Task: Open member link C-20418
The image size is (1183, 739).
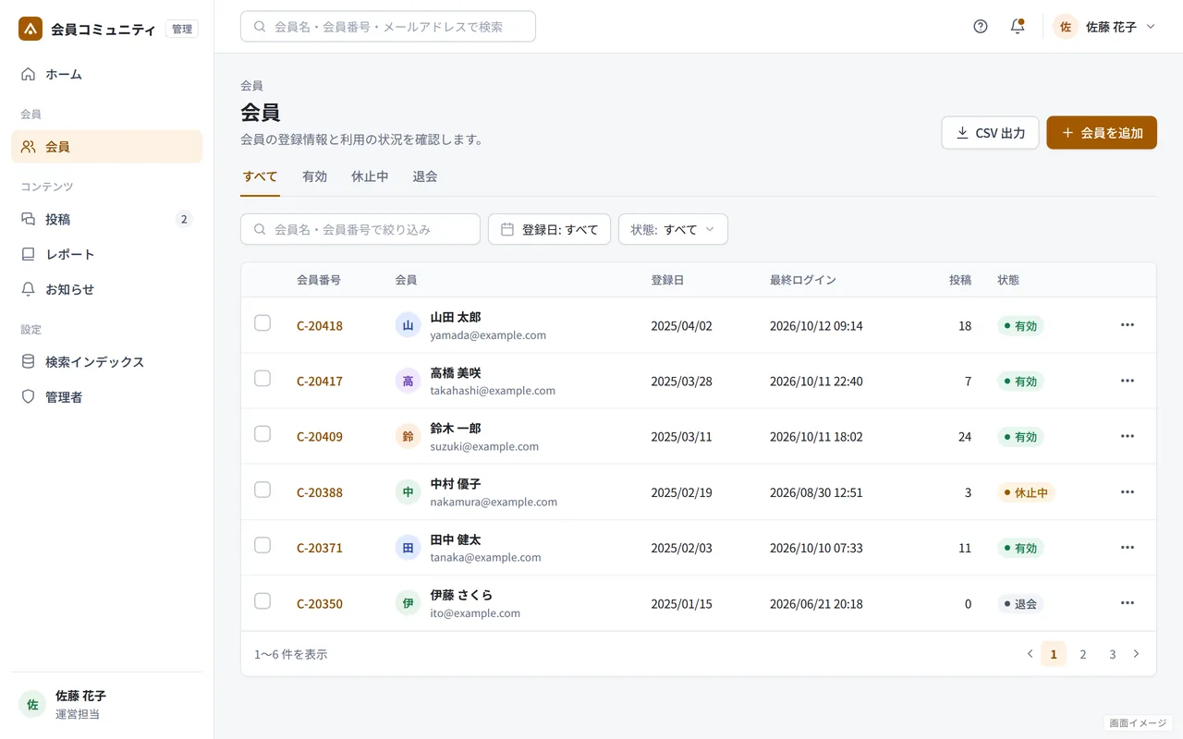Action: [320, 326]
